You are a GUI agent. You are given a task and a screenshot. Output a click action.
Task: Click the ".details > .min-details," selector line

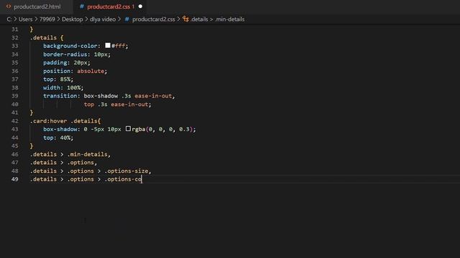(70, 154)
